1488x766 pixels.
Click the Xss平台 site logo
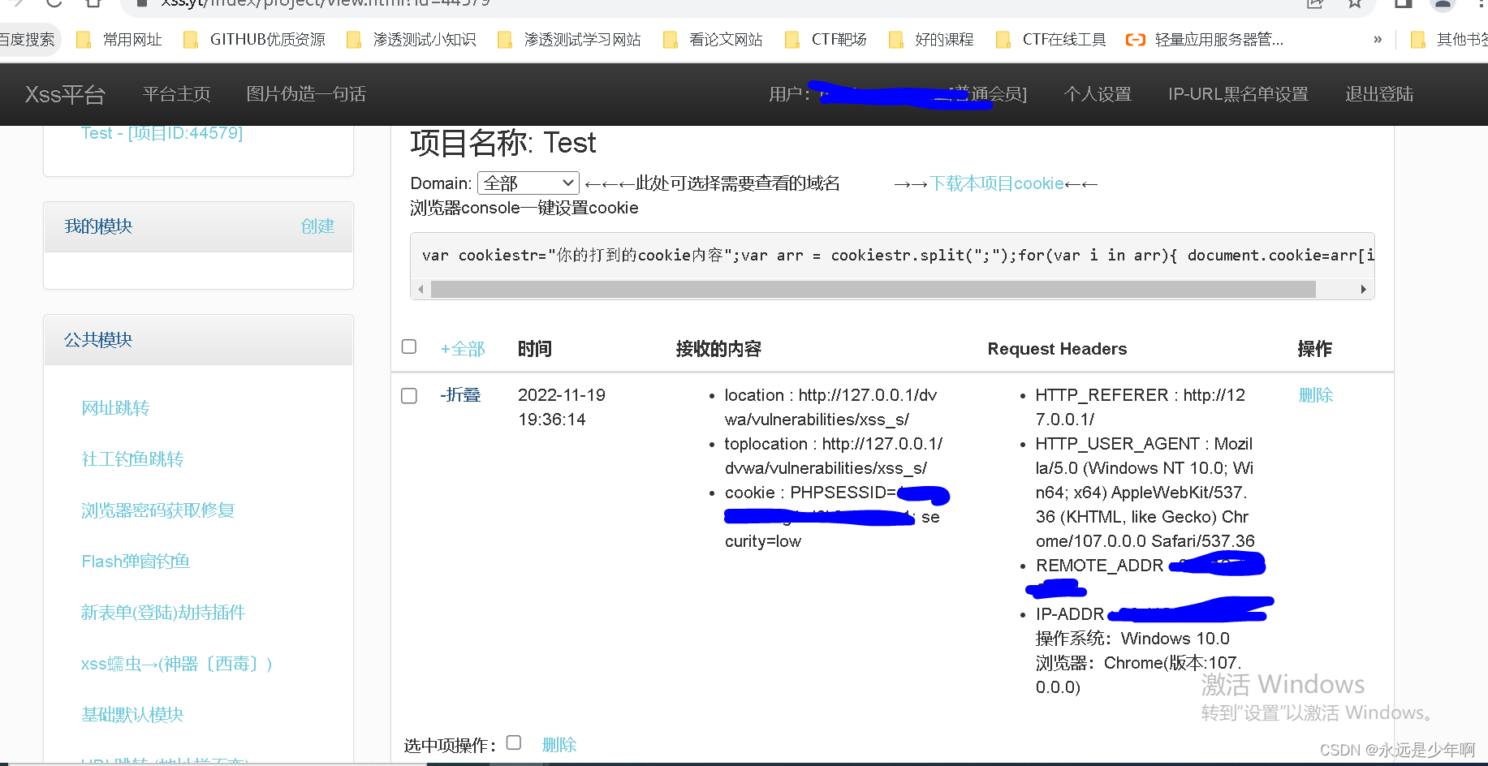tap(65, 94)
